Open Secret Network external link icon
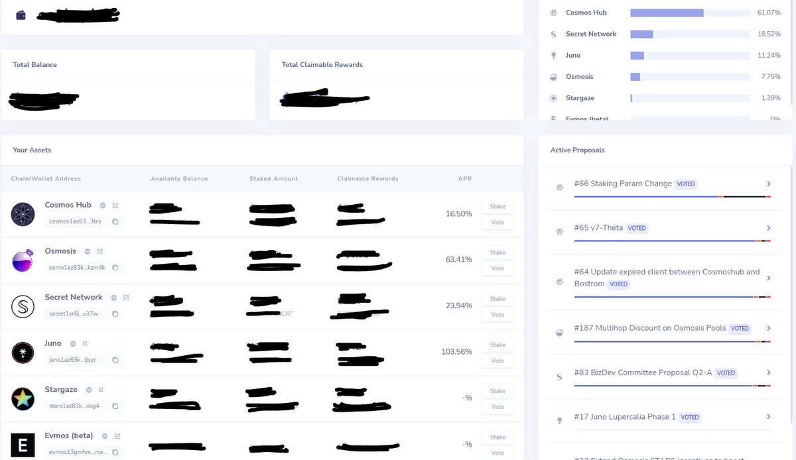 (126, 298)
